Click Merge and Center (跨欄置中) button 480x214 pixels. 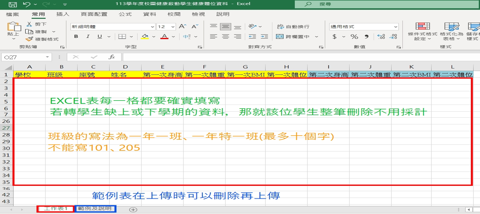pyautogui.click(x=293, y=37)
